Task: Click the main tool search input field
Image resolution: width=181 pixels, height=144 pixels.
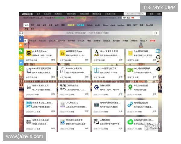Action: click(x=88, y=33)
